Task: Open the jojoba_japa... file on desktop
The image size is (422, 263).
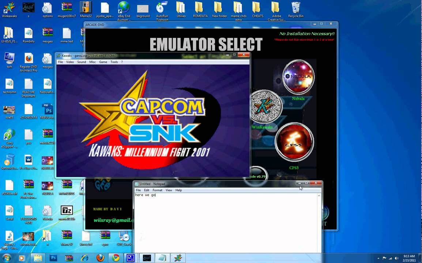Action: pos(105,10)
